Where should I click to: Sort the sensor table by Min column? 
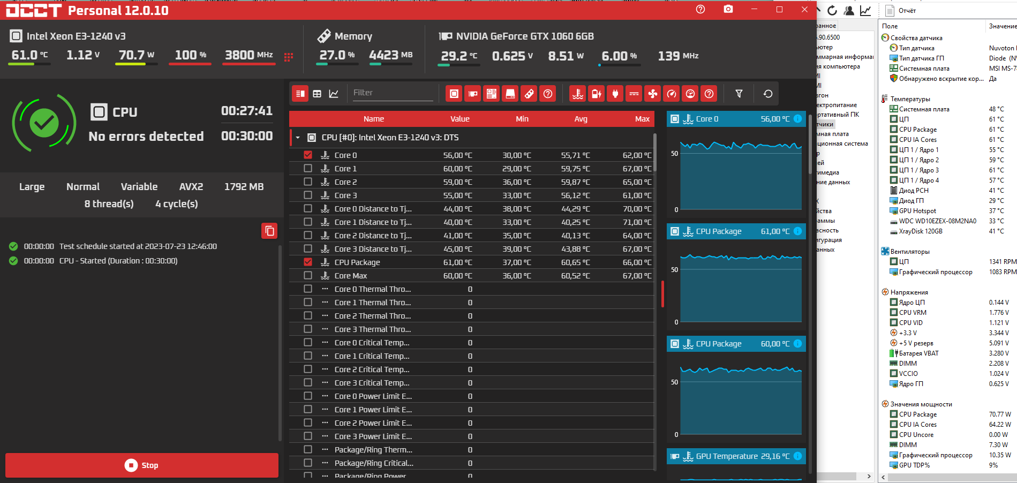522,119
